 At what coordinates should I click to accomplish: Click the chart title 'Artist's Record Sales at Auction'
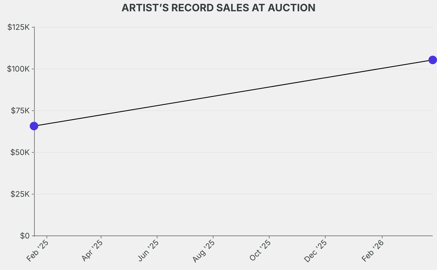218,8
